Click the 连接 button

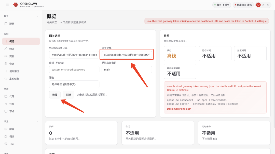pyautogui.click(x=55, y=95)
